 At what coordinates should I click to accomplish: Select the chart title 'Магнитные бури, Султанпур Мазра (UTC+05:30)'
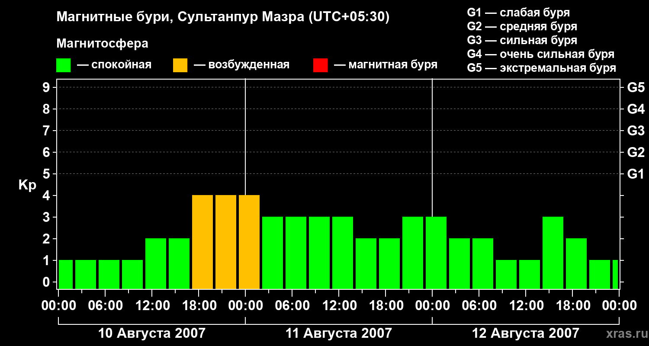pyautogui.click(x=223, y=17)
